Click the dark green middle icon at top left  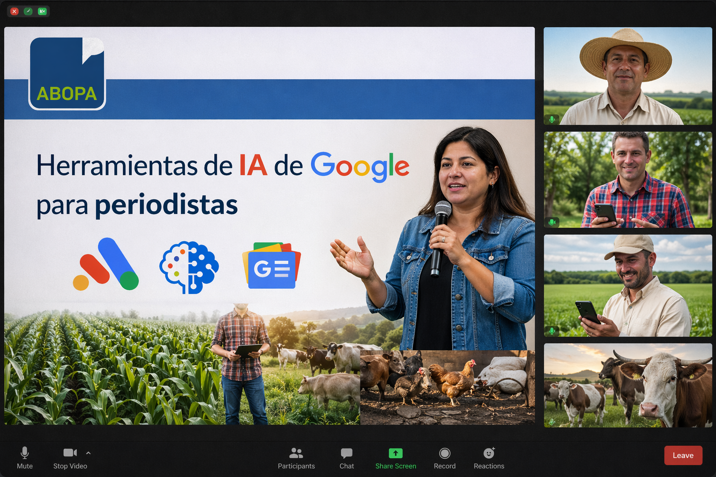(x=28, y=11)
